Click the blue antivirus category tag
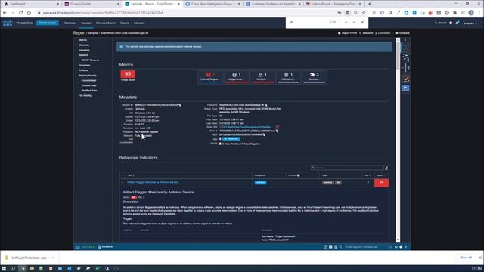 260,183
